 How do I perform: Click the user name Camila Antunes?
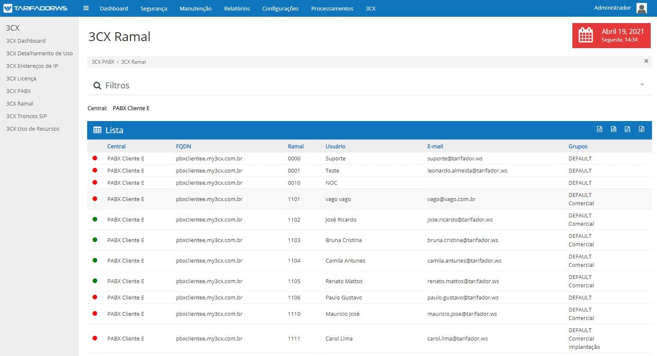point(345,261)
